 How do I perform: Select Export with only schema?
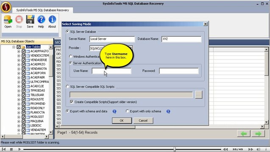[127, 111]
